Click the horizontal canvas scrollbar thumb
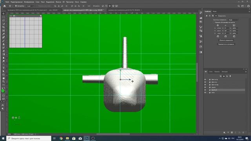This screenshot has height=141, width=251. [113, 134]
